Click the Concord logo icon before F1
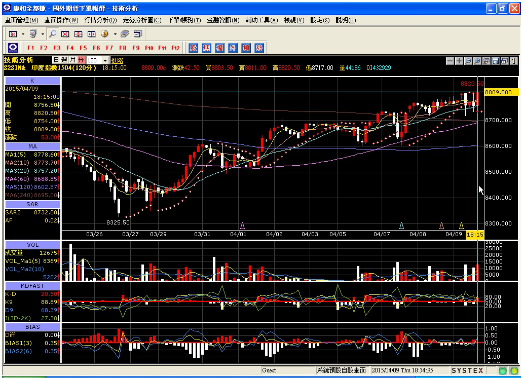The width and height of the screenshot is (523, 378). click(13, 48)
